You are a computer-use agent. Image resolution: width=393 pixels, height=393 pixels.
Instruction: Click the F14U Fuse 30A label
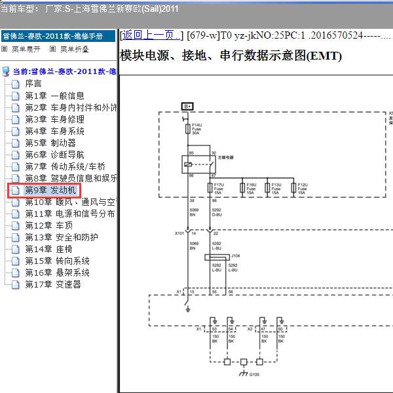click(196, 129)
